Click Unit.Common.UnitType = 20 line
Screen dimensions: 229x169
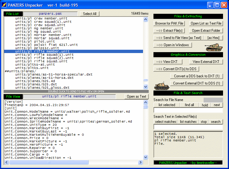[x=30, y=125]
